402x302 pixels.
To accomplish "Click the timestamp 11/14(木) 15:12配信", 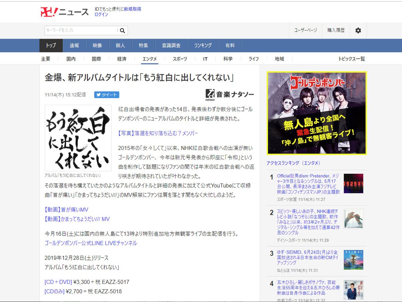I will [x=65, y=95].
